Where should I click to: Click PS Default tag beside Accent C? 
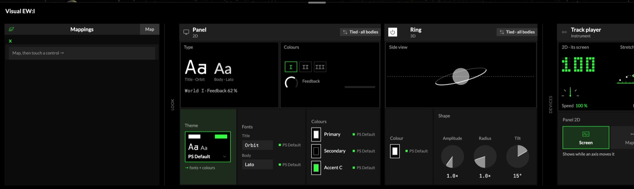click(364, 168)
